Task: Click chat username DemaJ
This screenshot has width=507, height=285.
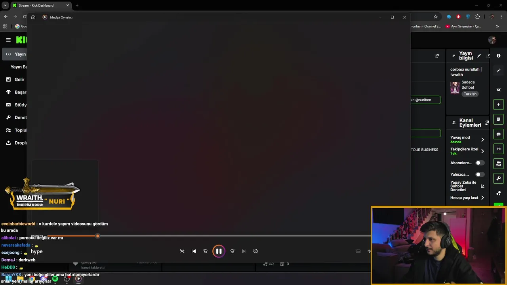Action: point(8,260)
